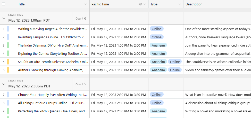251x118 pixels.
Task: Click the Description column header
Action: [x=194, y=4]
